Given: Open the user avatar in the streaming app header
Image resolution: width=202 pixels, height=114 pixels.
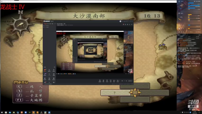Looking at the screenshot, I should (120, 21).
